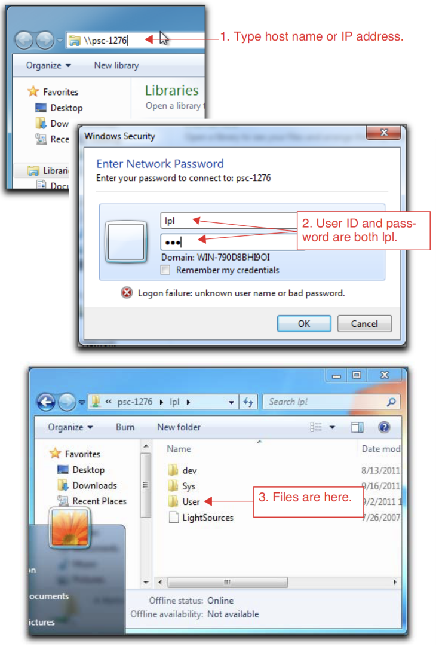This screenshot has width=436, height=646.
Task: Expand the view options dropdown arrow
Action: pyautogui.click(x=332, y=427)
